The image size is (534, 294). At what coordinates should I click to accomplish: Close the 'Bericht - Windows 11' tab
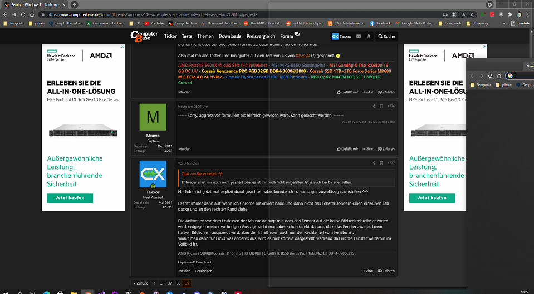coord(63,5)
